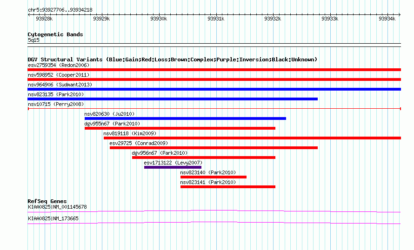Click the KIAA0825|NM_173665 gene label
The width and height of the screenshot is (414, 250).
tap(53, 218)
